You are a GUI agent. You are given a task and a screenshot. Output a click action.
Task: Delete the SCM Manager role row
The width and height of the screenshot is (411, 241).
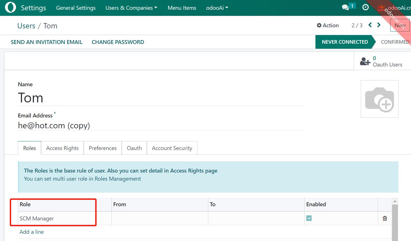pyautogui.click(x=385, y=218)
